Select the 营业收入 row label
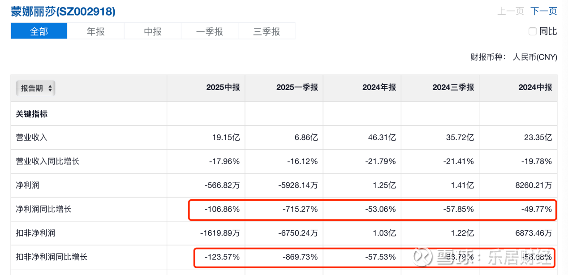 pyautogui.click(x=32, y=137)
